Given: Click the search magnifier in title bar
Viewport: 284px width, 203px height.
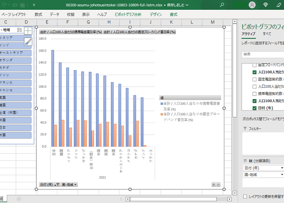Looking at the screenshot, I should pos(222,5).
